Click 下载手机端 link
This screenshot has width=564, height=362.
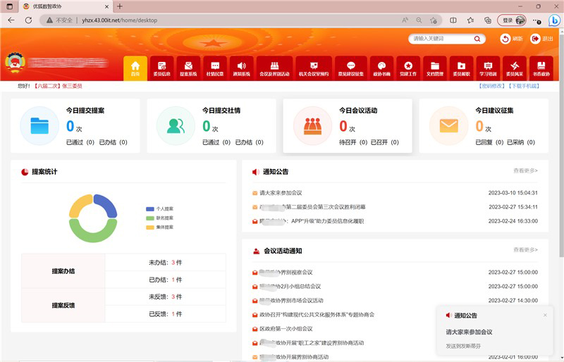point(524,86)
